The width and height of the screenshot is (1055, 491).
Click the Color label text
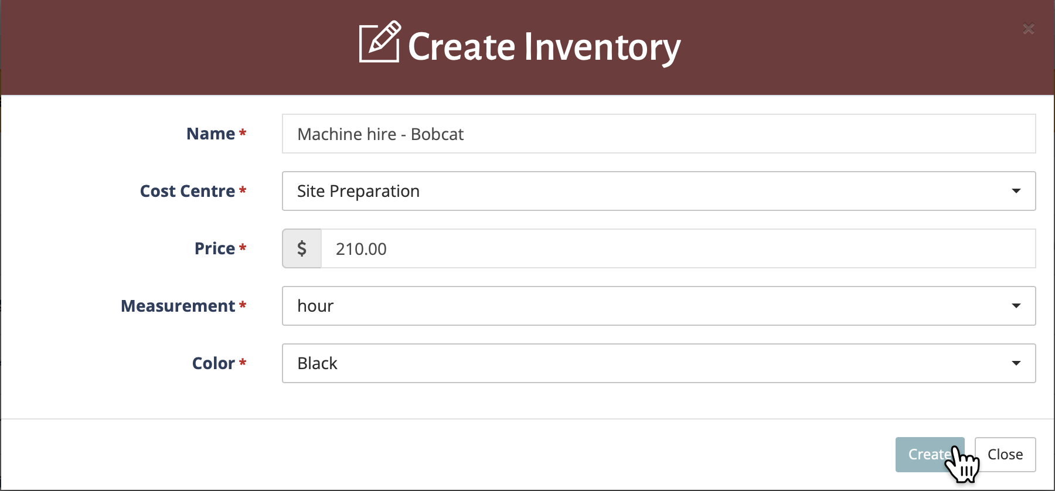pyautogui.click(x=213, y=363)
